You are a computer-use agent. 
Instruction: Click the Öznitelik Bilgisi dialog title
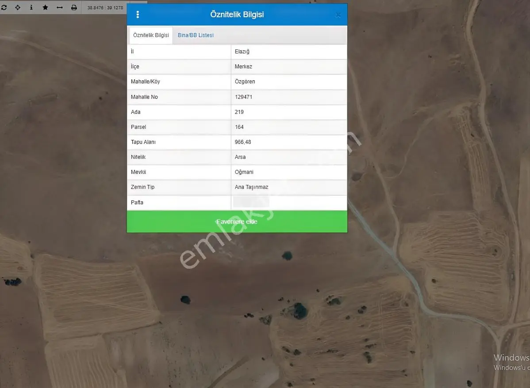click(x=237, y=15)
